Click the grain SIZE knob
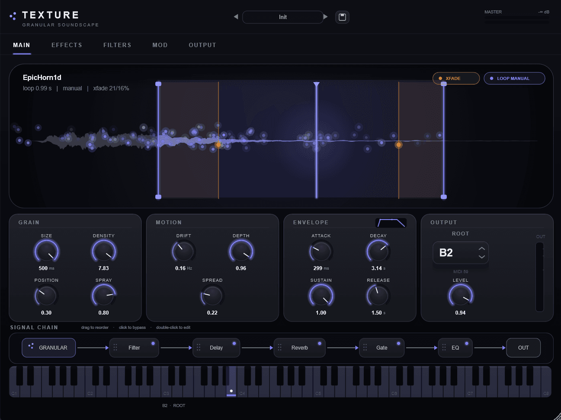 [x=46, y=251]
